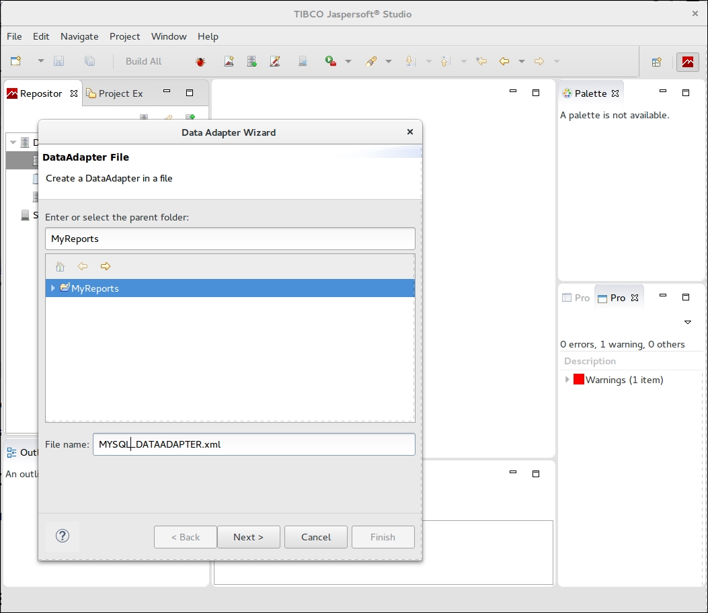
Task: Collapse the top Repository tree node
Action: (x=13, y=142)
